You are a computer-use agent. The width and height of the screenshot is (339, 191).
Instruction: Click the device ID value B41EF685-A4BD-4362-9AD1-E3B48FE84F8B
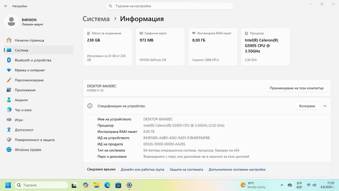[176, 138]
